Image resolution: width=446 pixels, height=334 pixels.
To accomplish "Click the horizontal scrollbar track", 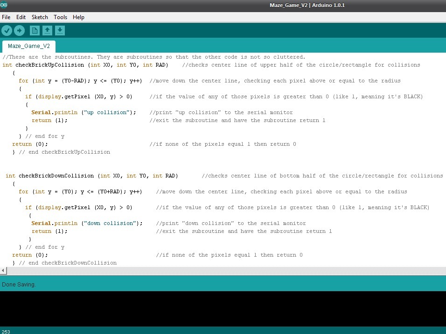I will coord(226,271).
